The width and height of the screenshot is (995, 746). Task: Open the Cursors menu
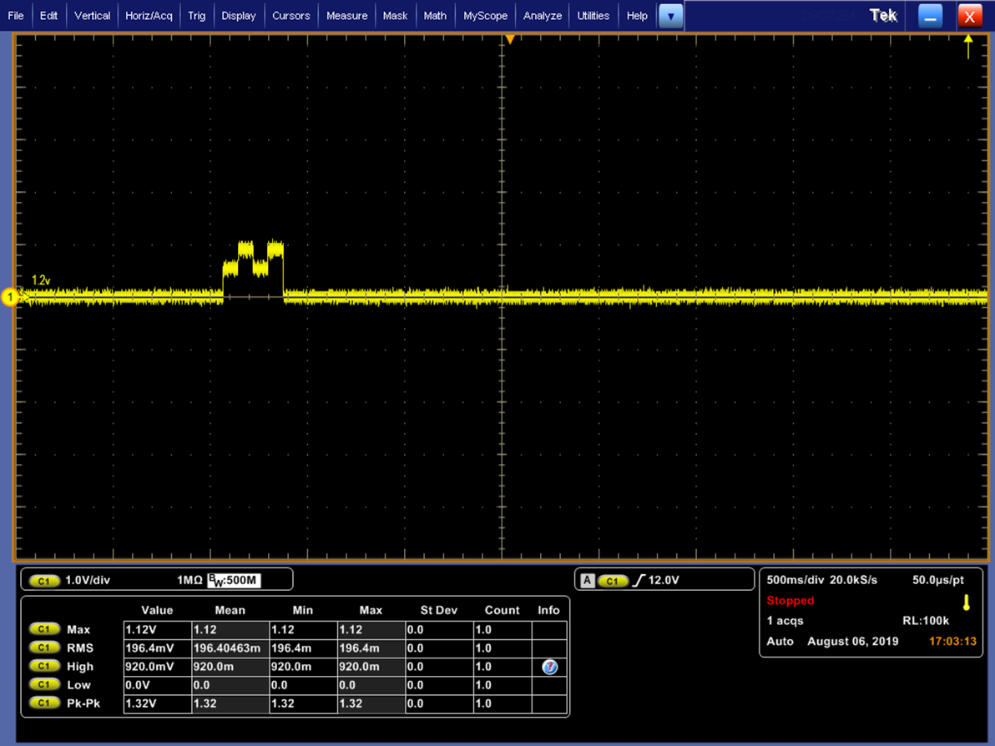coord(290,16)
